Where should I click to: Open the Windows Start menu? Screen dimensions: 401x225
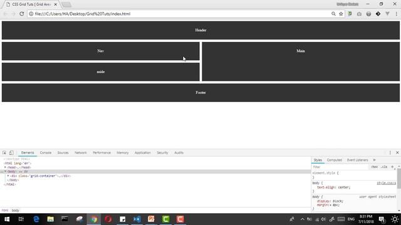pyautogui.click(x=7, y=219)
